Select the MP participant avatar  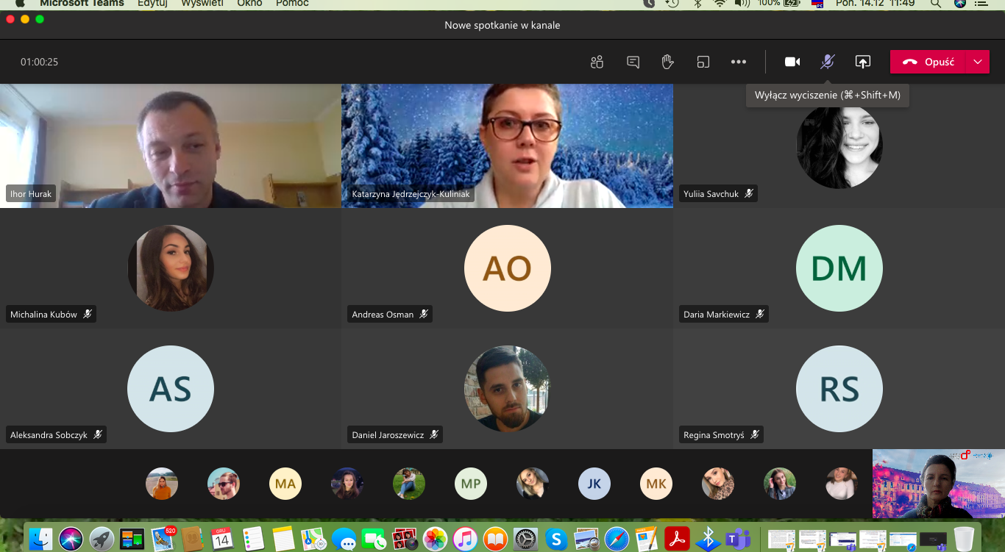[x=471, y=484]
